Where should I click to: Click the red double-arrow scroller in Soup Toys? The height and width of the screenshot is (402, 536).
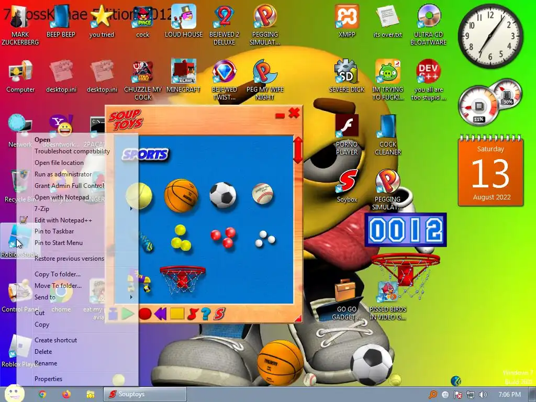tap(298, 150)
